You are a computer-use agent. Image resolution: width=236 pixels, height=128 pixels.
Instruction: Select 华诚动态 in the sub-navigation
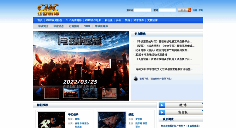pyautogui.click(x=59, y=26)
